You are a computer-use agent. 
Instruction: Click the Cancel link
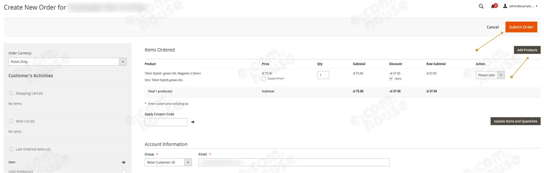pos(492,27)
